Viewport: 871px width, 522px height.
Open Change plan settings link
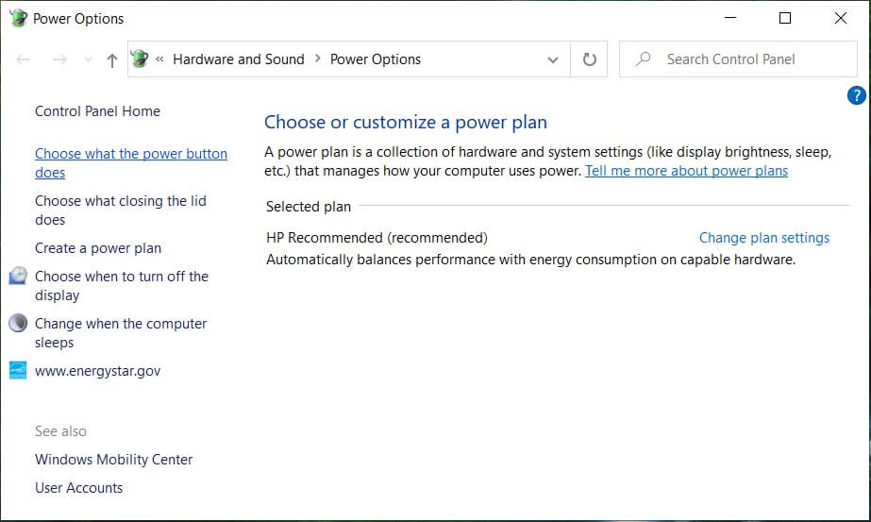click(763, 238)
